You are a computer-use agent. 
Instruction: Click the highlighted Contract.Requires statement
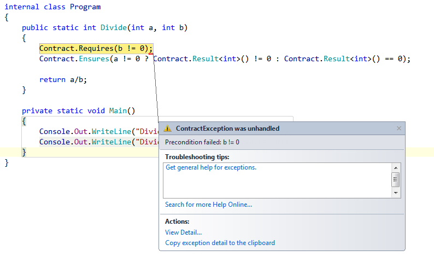point(96,49)
